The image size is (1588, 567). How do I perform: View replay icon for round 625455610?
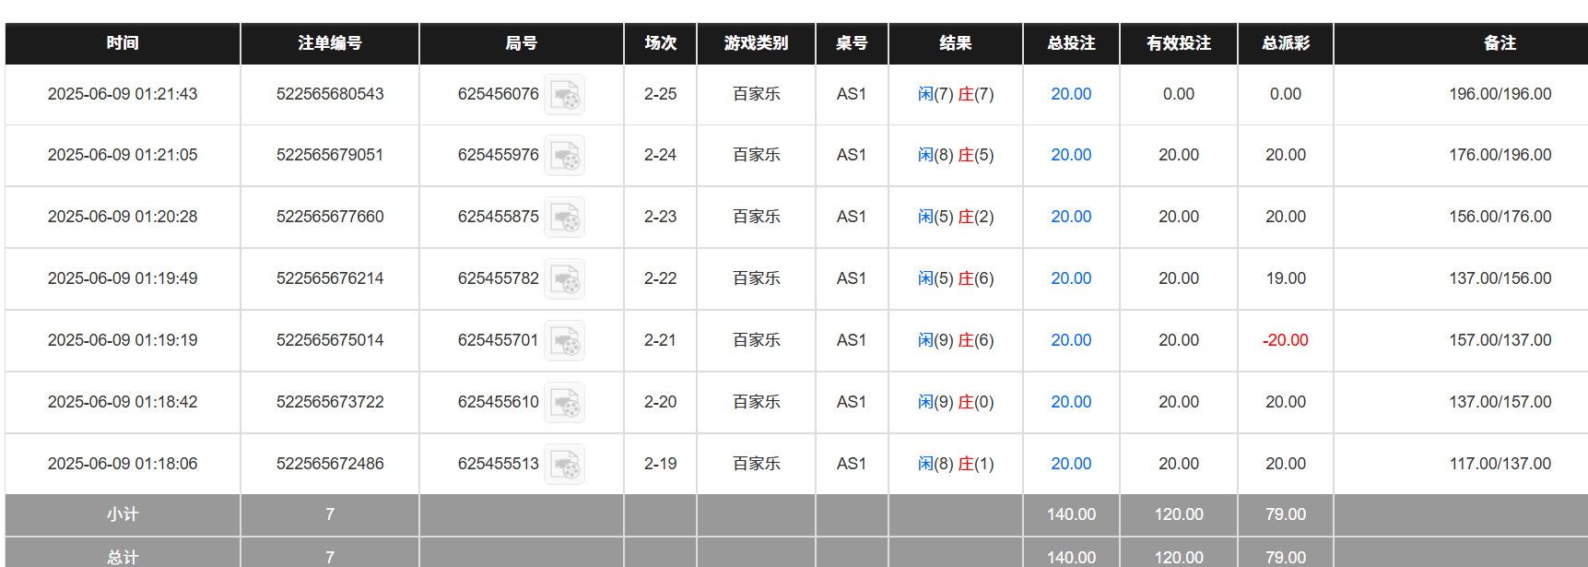[x=564, y=403]
